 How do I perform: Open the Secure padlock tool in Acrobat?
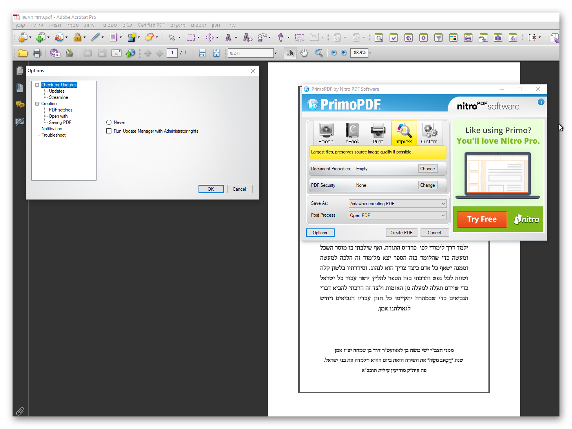(x=77, y=37)
